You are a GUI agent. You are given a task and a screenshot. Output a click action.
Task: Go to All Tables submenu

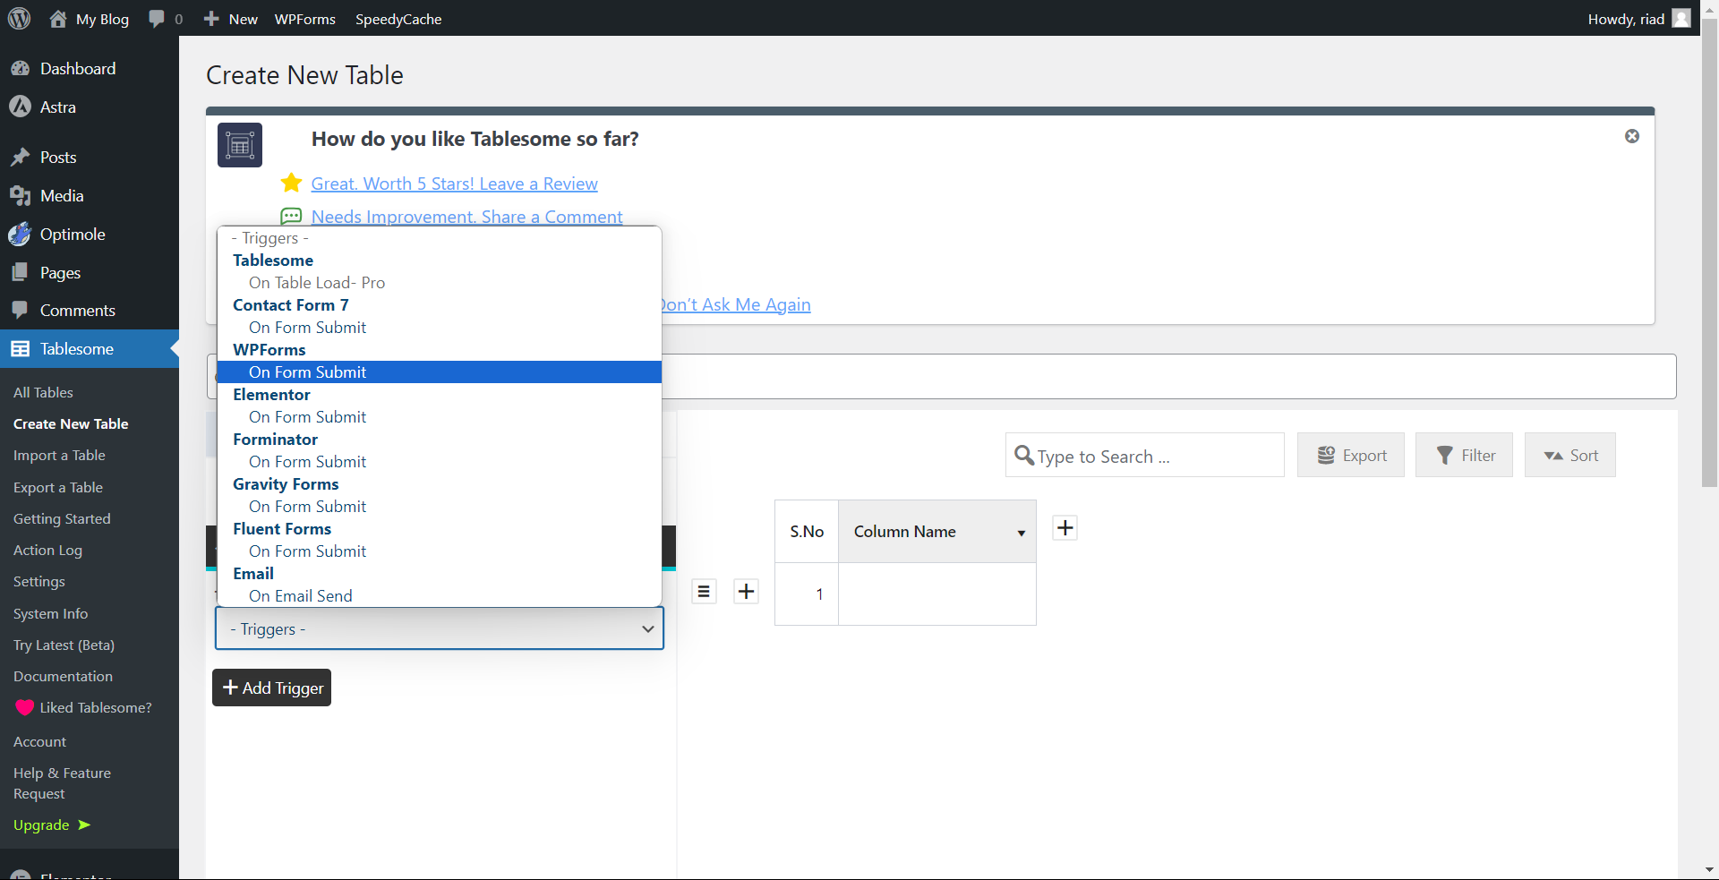click(x=43, y=393)
